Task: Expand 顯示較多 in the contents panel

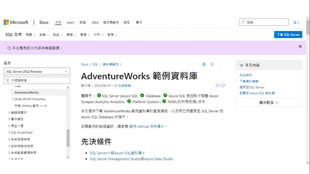Action: click(269, 103)
